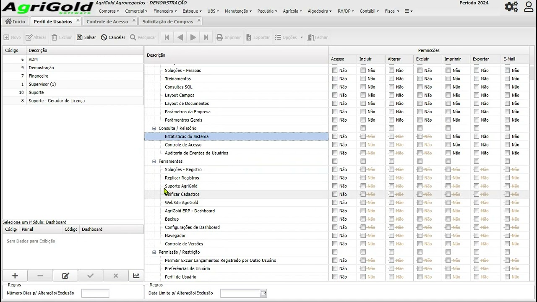Enable Acesso for Estatisticas do Sistema
This screenshot has height=302, width=537.
(x=335, y=136)
